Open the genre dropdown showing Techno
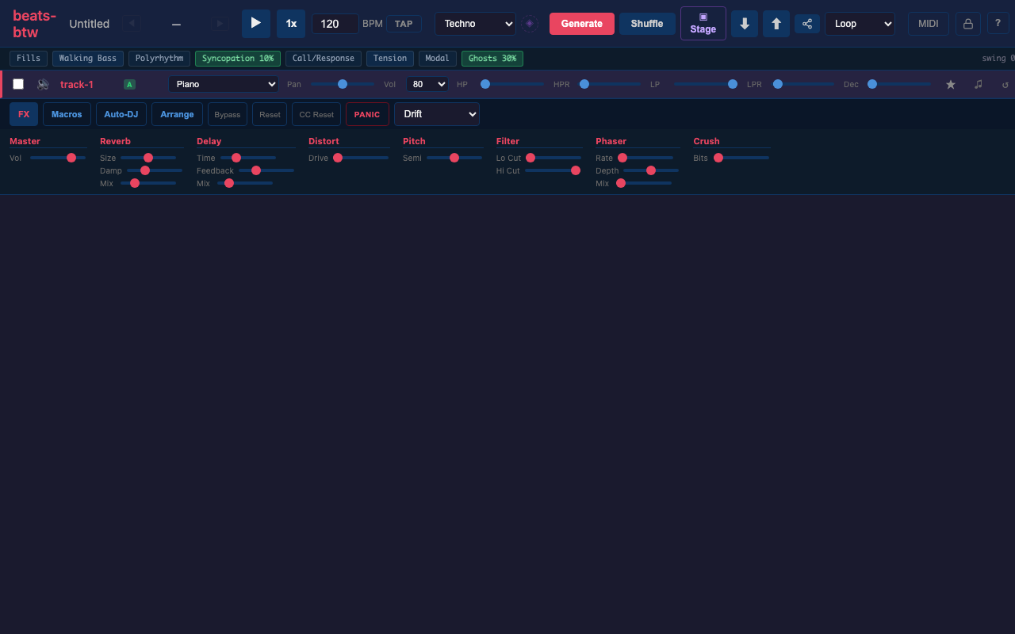Screen dimensions: 1015x634 pyautogui.click(x=475, y=24)
